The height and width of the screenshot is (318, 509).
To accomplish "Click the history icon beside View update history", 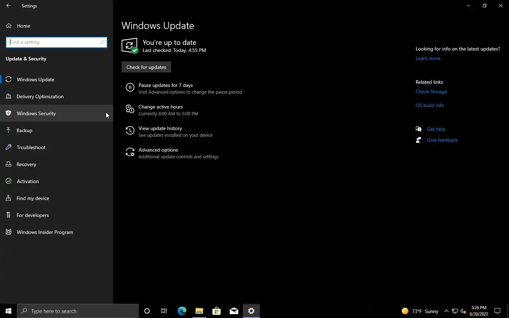I will pyautogui.click(x=130, y=130).
